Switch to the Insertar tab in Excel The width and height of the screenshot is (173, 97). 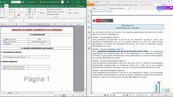pos(16,6)
